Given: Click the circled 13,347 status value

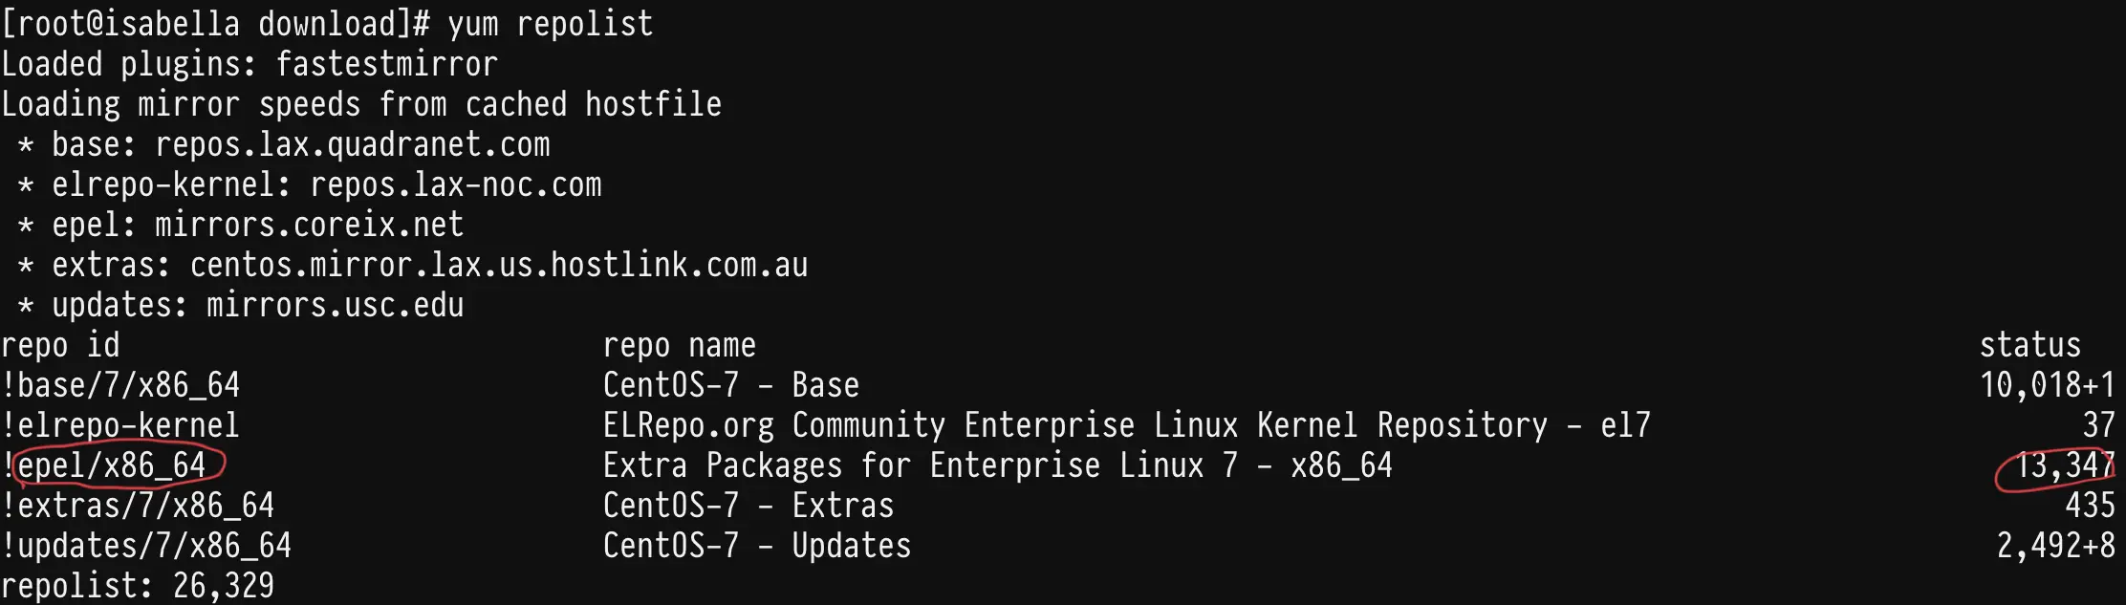Looking at the screenshot, I should pos(2065,465).
